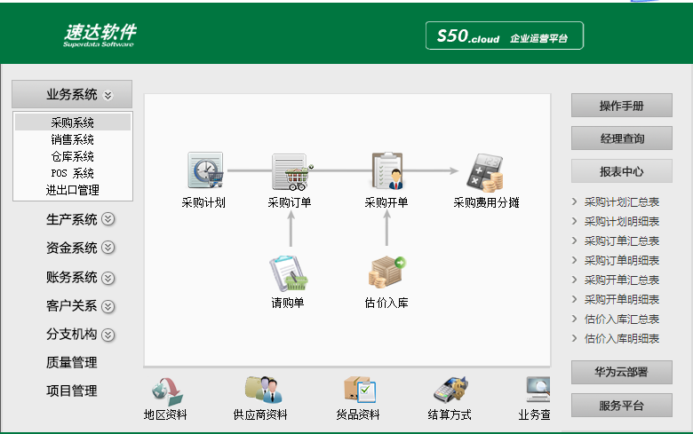Open the 采购开单 clipboard icon
The image size is (693, 434).
click(387, 171)
